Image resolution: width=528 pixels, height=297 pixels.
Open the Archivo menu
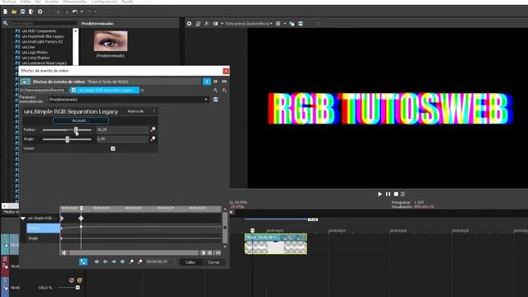tap(9, 2)
